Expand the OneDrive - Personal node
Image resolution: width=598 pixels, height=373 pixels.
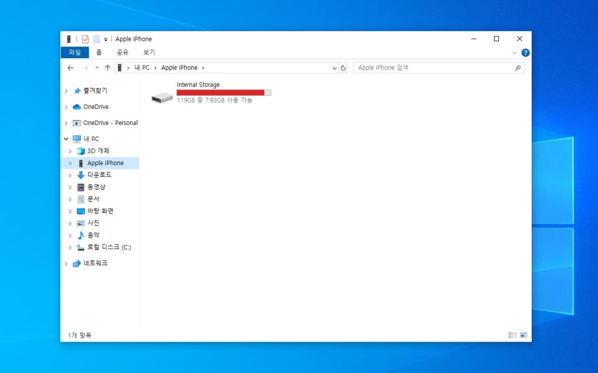click(x=66, y=123)
